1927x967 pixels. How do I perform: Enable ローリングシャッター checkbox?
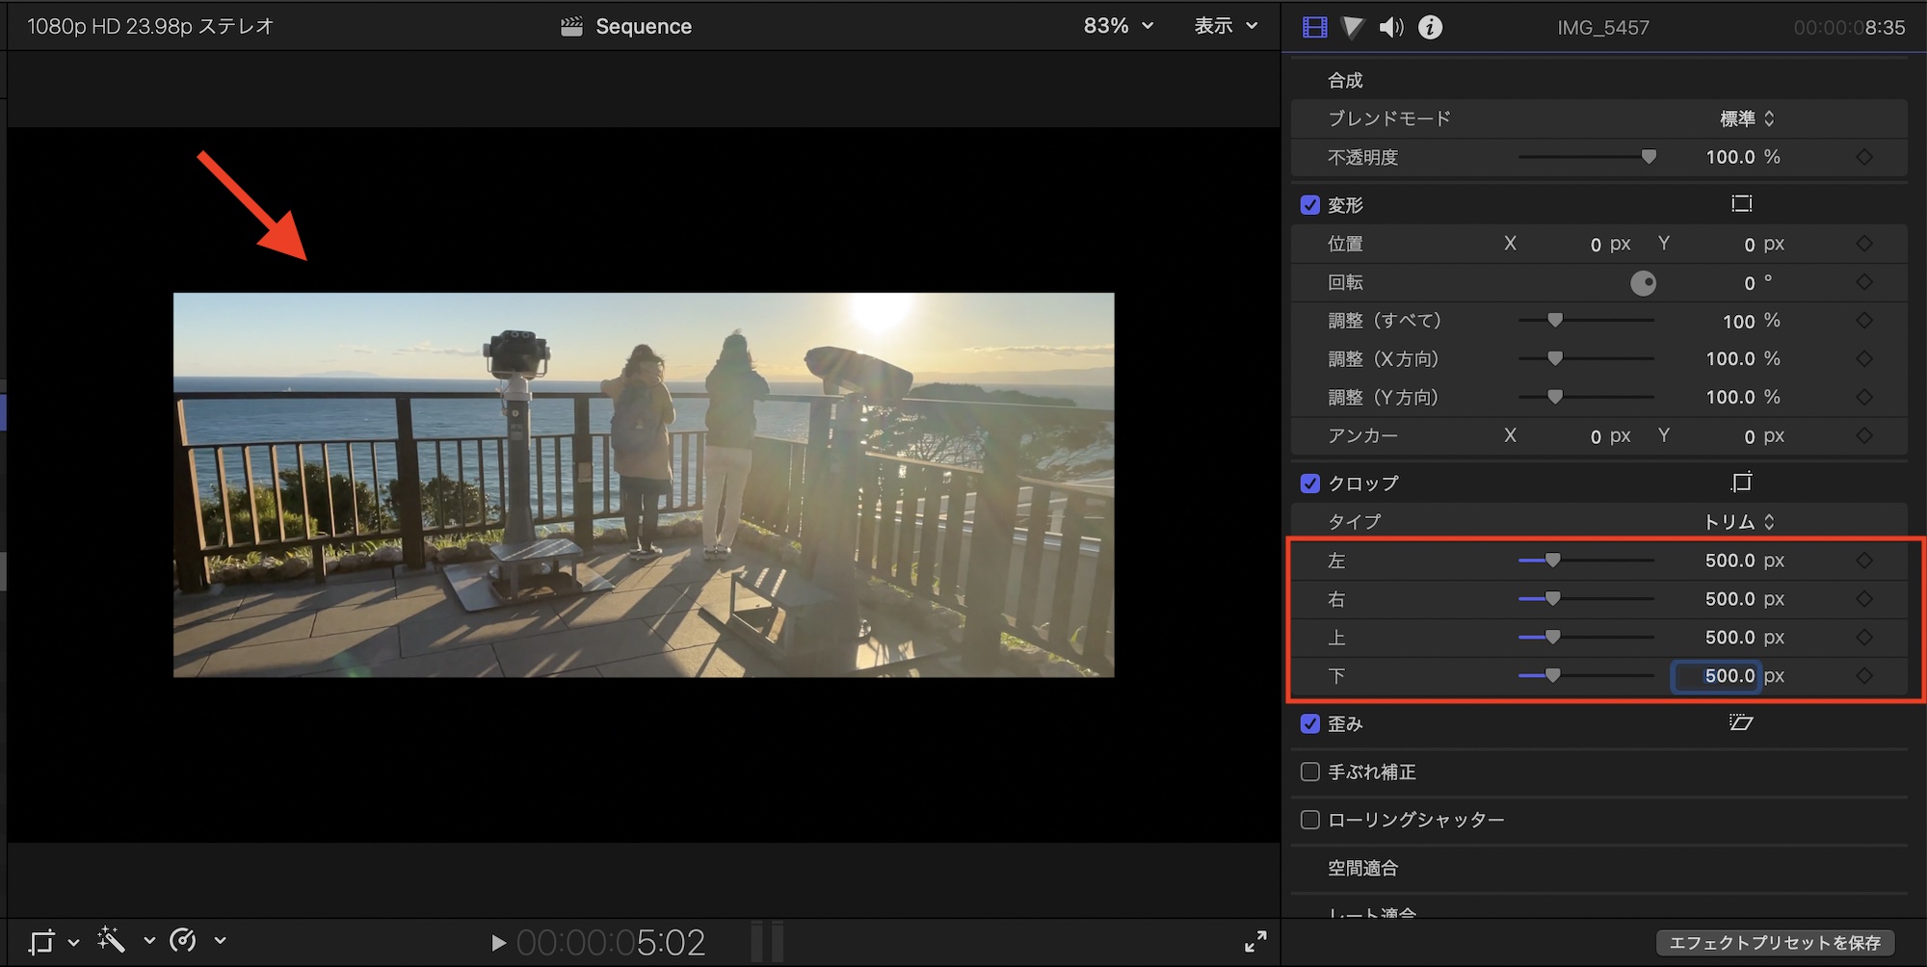coord(1310,820)
